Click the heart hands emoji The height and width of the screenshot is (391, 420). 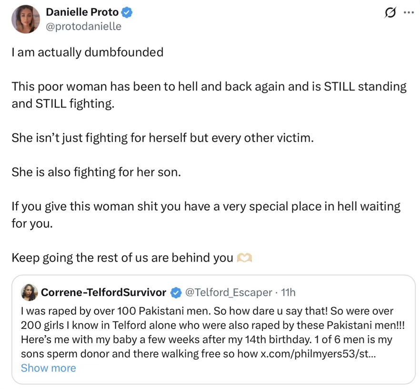[244, 258]
